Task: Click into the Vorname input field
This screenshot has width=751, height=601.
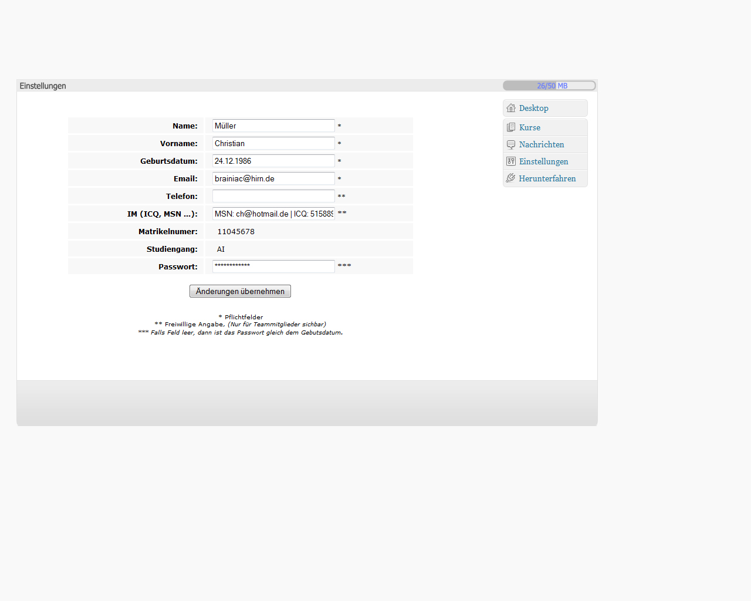Action: [x=273, y=143]
